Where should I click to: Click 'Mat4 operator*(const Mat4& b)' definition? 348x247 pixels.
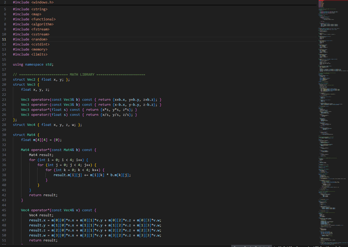[59, 150]
